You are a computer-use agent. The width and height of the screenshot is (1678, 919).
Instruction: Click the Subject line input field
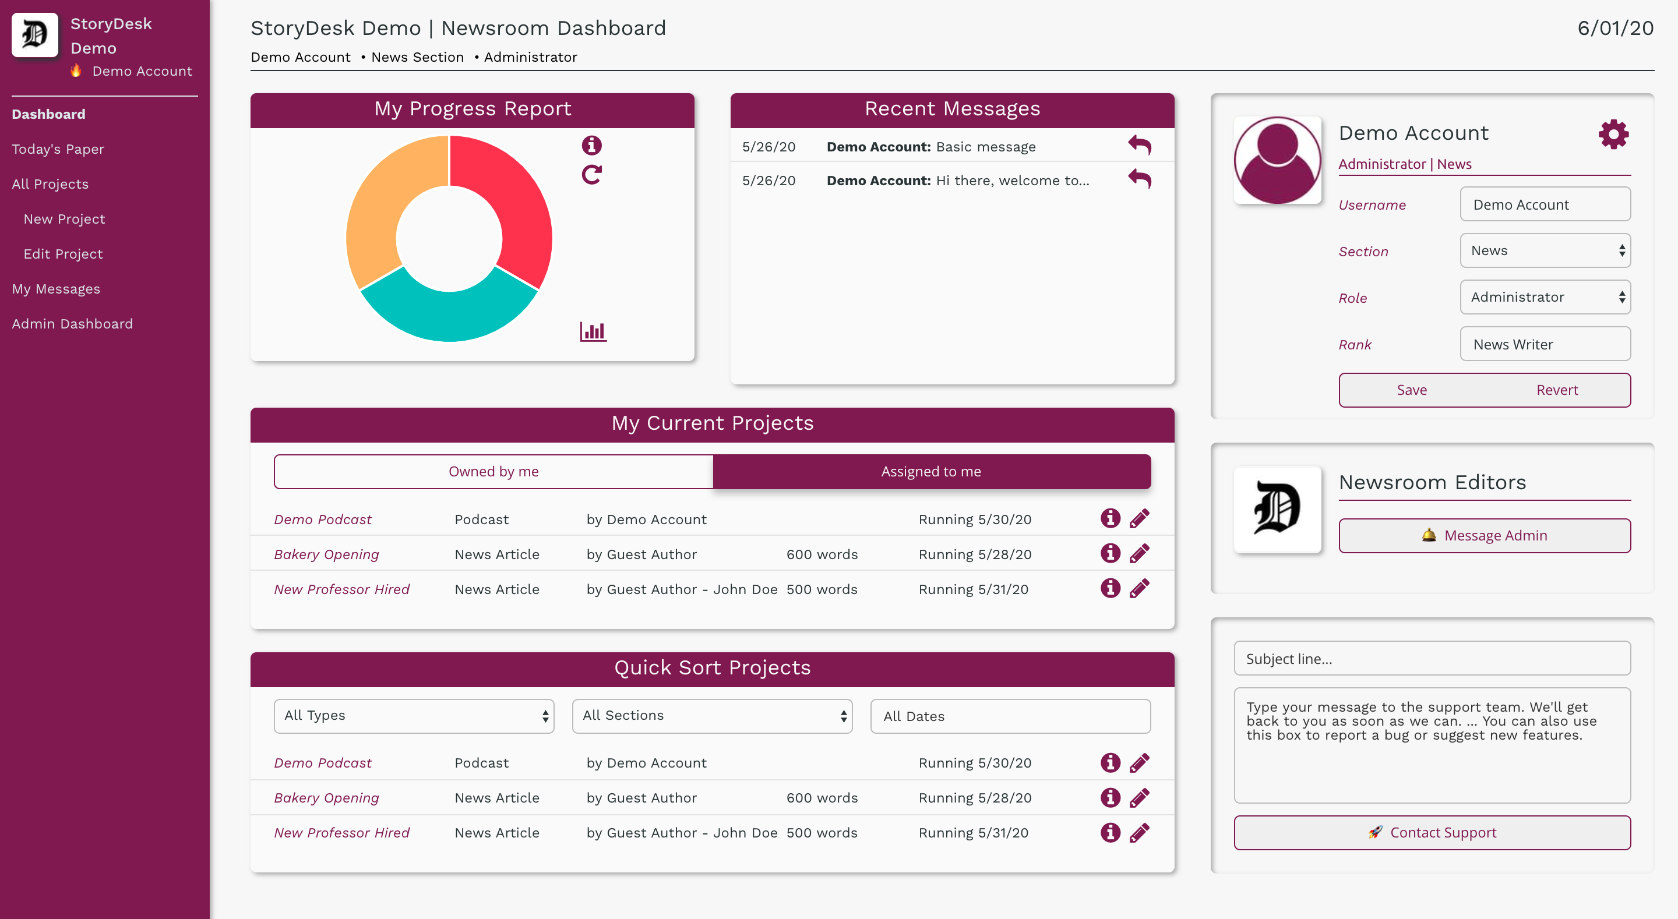(x=1432, y=659)
